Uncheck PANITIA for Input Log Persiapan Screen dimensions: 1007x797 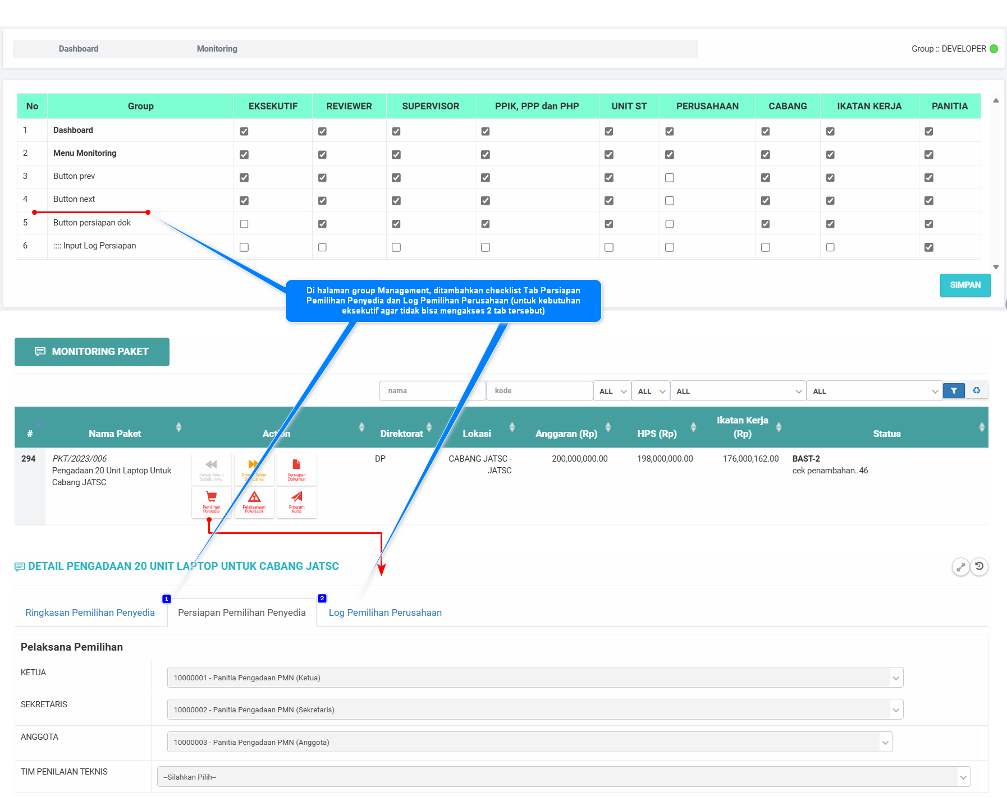point(929,247)
